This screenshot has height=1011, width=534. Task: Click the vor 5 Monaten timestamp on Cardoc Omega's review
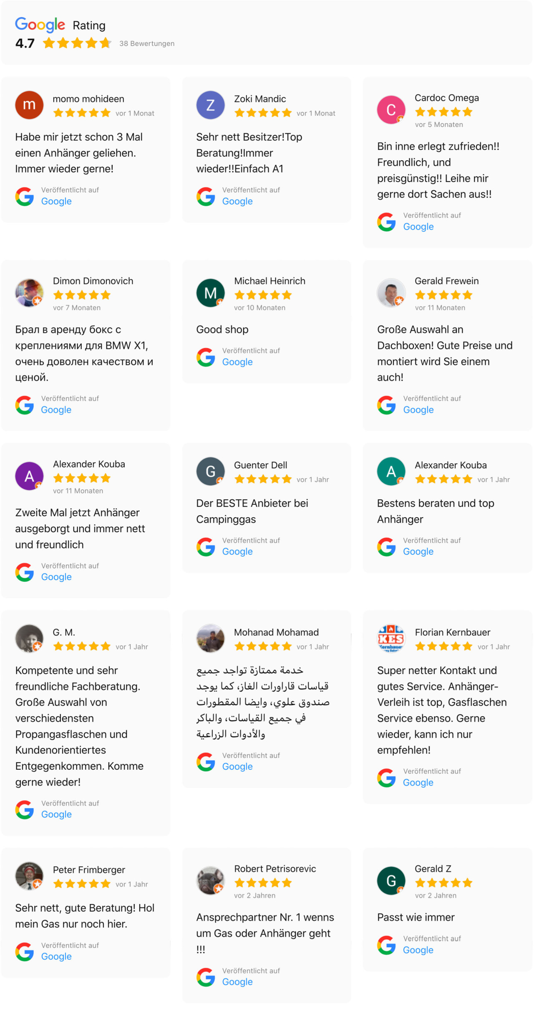tap(439, 124)
